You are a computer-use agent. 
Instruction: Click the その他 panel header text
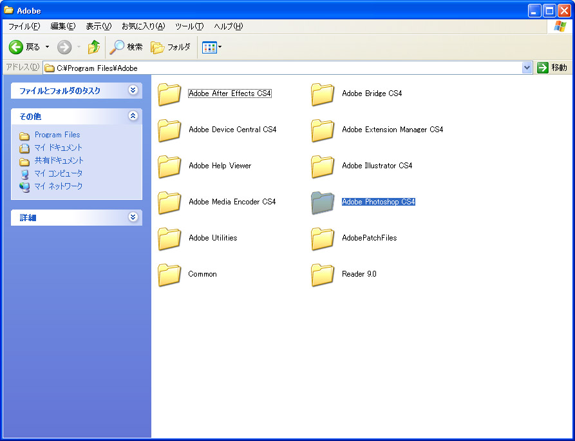(x=30, y=117)
